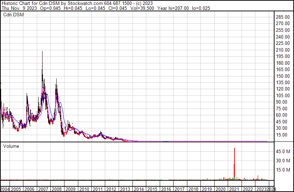Click the 15.0 M volume axis label
Image resolution: width=294 pixels, height=192 pixels.
pos(283,170)
